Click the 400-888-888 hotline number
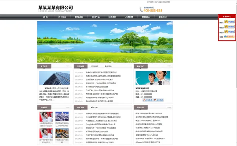Viewport: 237px width, 146px height. [153, 11]
